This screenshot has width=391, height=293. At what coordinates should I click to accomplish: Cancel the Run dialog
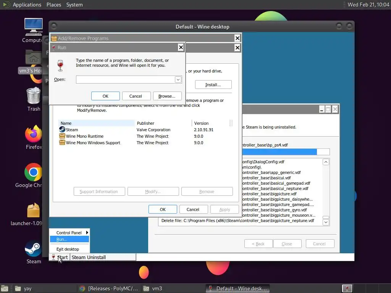pyautogui.click(x=136, y=96)
